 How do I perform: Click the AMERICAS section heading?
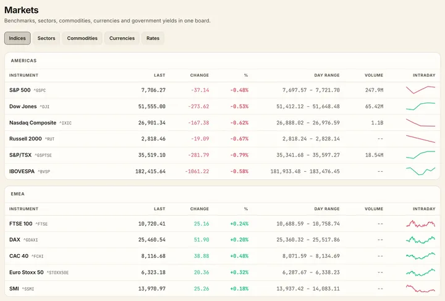23,61
